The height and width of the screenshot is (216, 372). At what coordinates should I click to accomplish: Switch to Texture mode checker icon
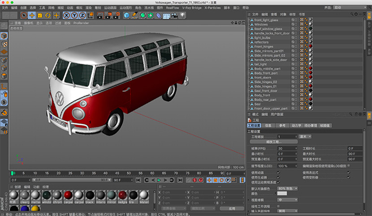4,44
